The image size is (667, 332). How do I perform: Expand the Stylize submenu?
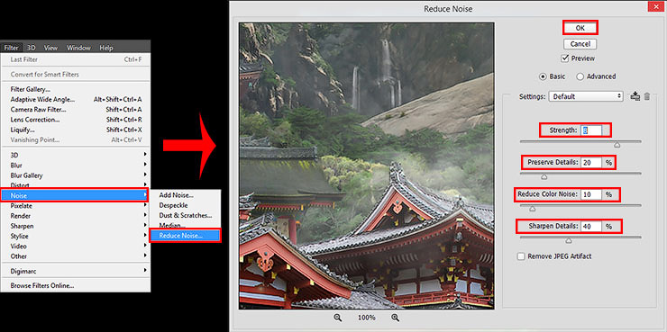pos(76,236)
